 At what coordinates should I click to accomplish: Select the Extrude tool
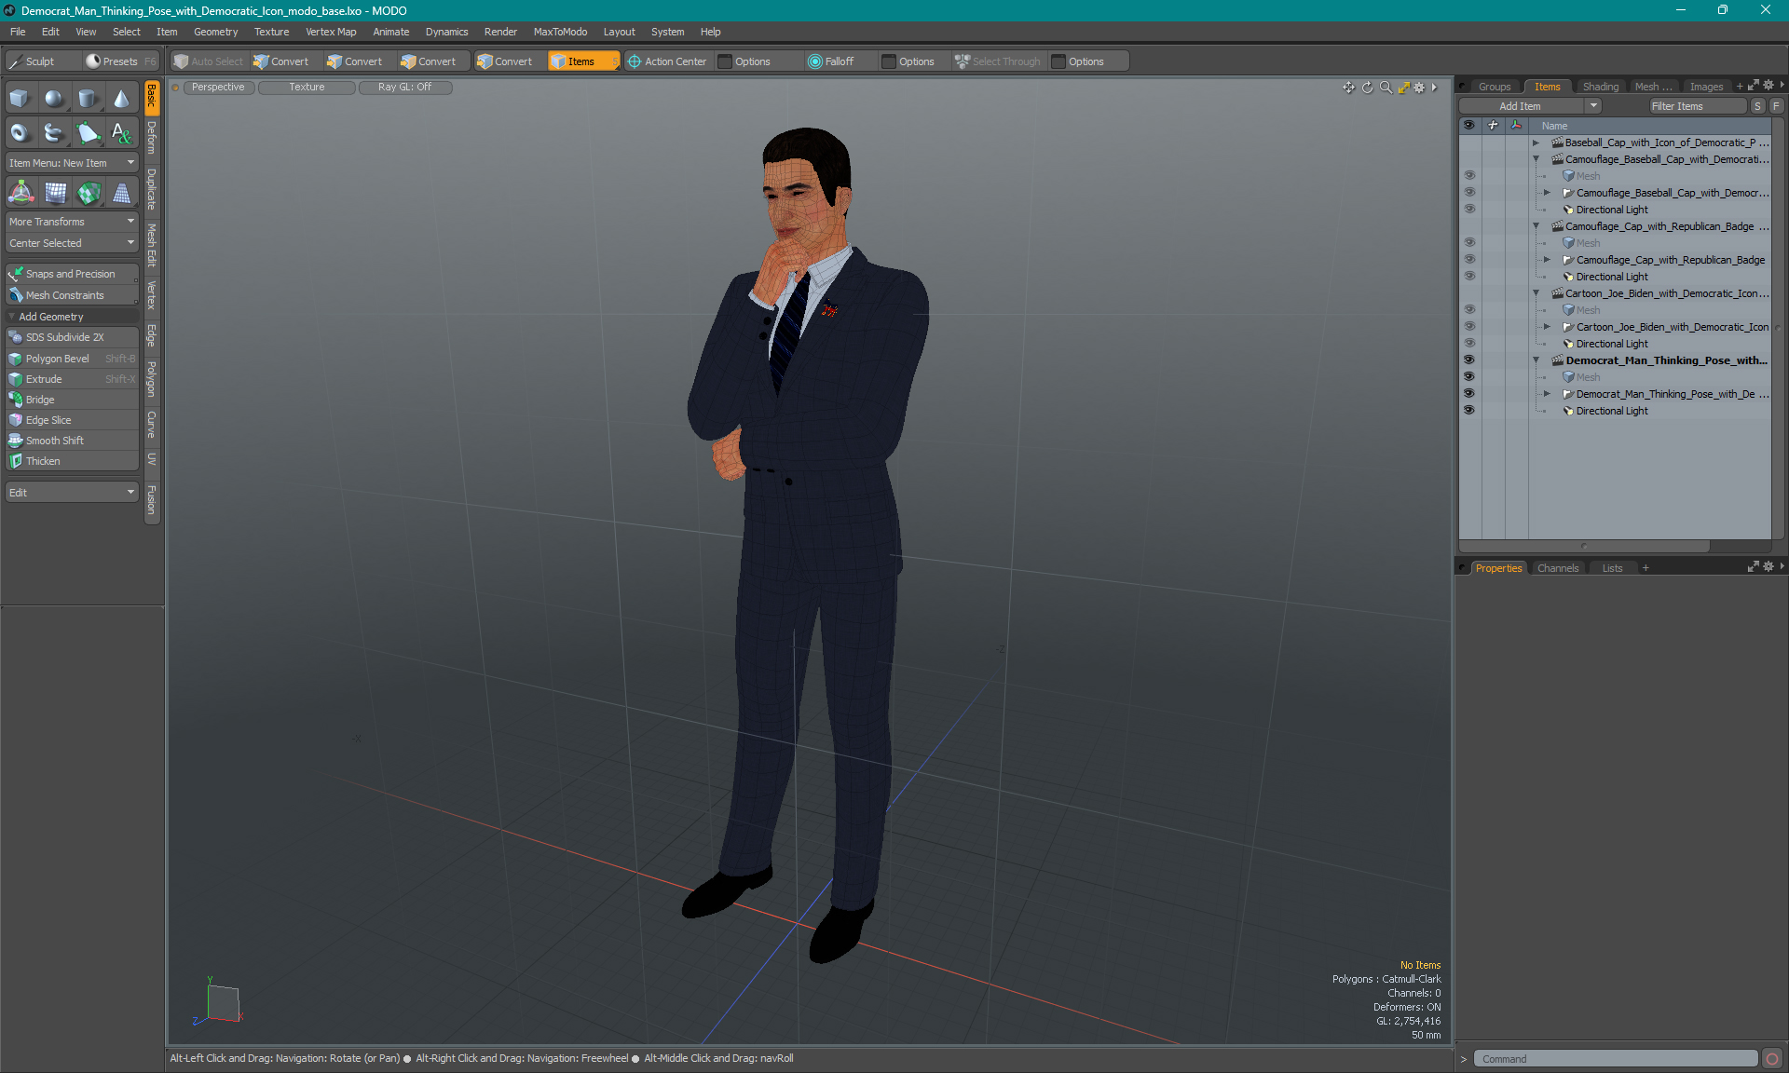[x=72, y=379]
